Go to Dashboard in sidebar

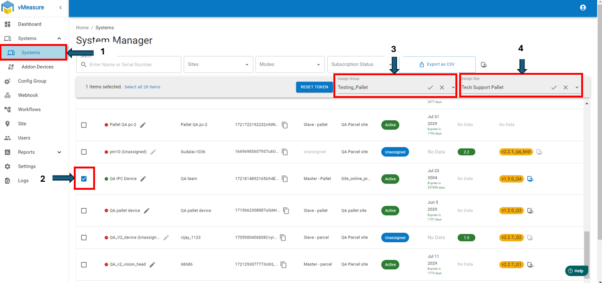pos(29,24)
